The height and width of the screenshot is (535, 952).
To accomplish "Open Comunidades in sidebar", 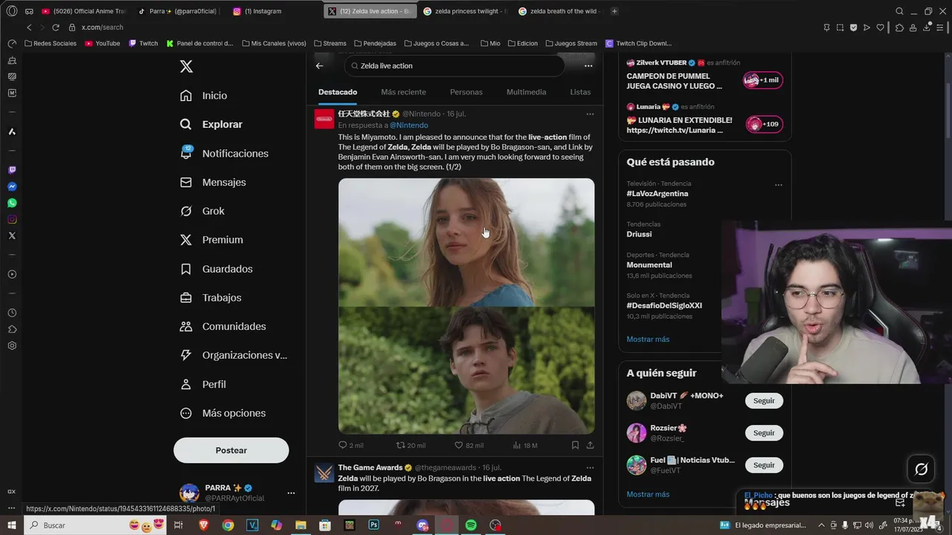I will pos(223,326).
